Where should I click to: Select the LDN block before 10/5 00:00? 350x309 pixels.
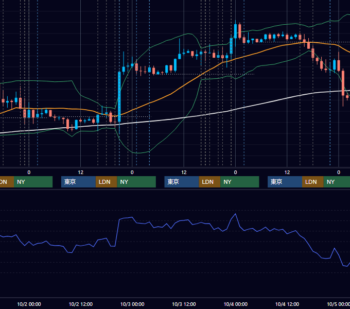click(313, 182)
